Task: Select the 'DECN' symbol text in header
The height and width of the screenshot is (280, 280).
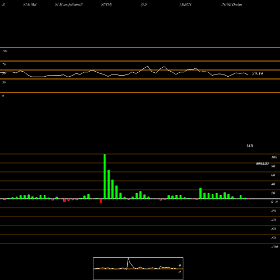Action: tap(186, 4)
